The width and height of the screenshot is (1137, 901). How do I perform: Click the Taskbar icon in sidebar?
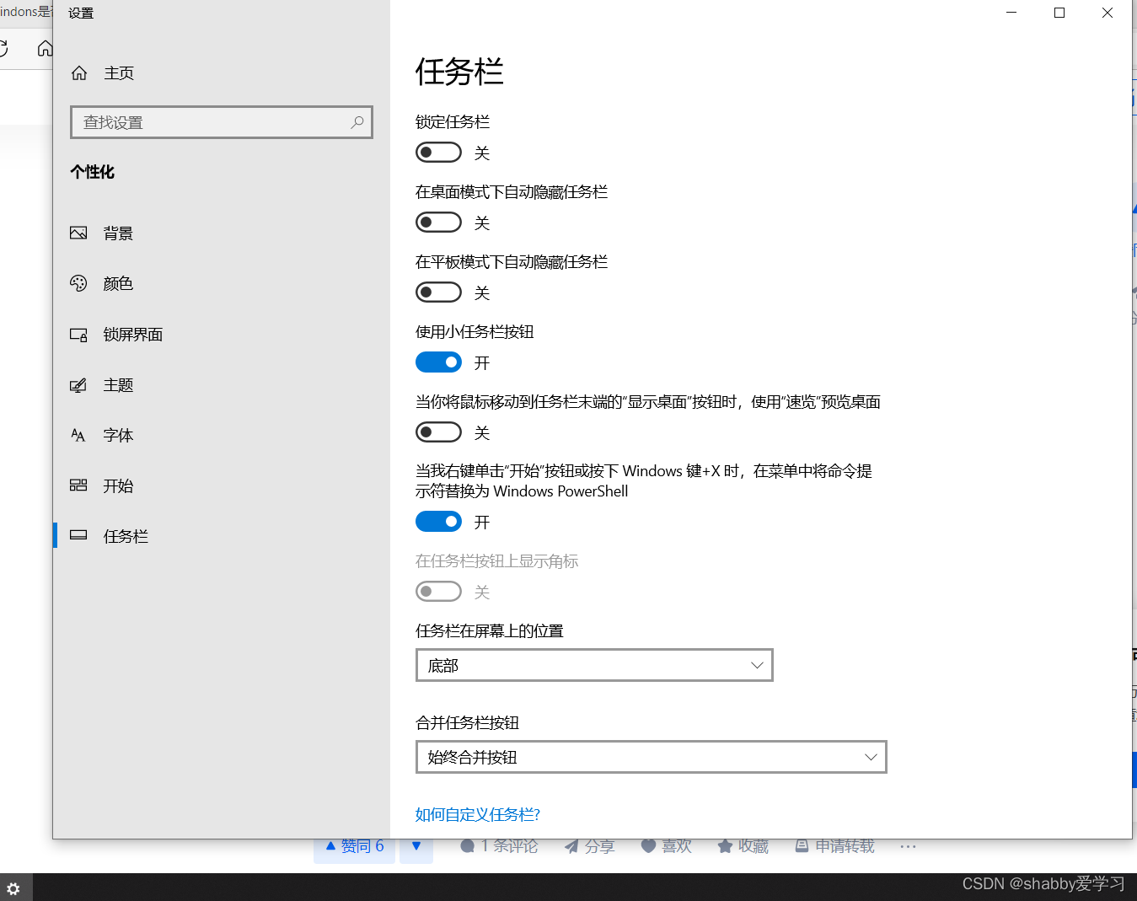point(78,535)
